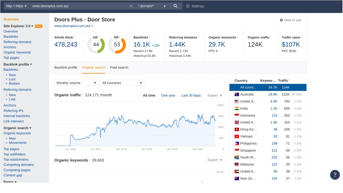Switch to Backlink profile tab

[66, 67]
